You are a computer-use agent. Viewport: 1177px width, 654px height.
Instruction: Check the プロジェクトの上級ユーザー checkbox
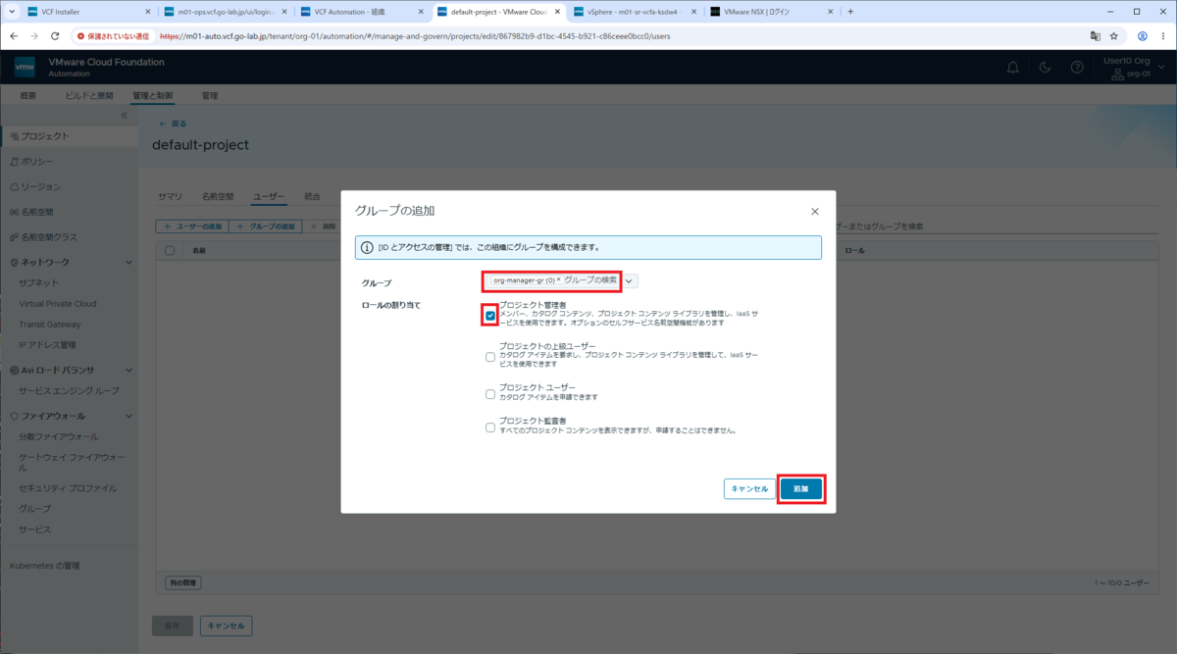click(x=490, y=357)
